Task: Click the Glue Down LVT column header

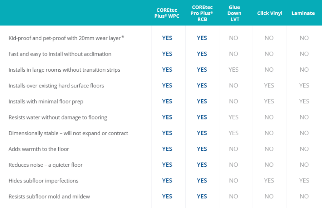Action: point(234,13)
